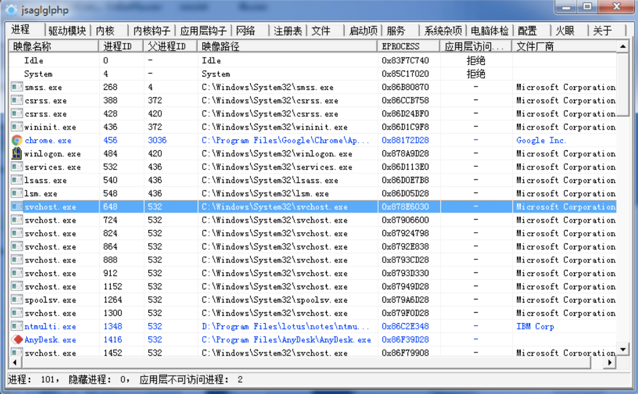Open the 火眼 tab
Screen dimensions: 638x394
(565, 31)
